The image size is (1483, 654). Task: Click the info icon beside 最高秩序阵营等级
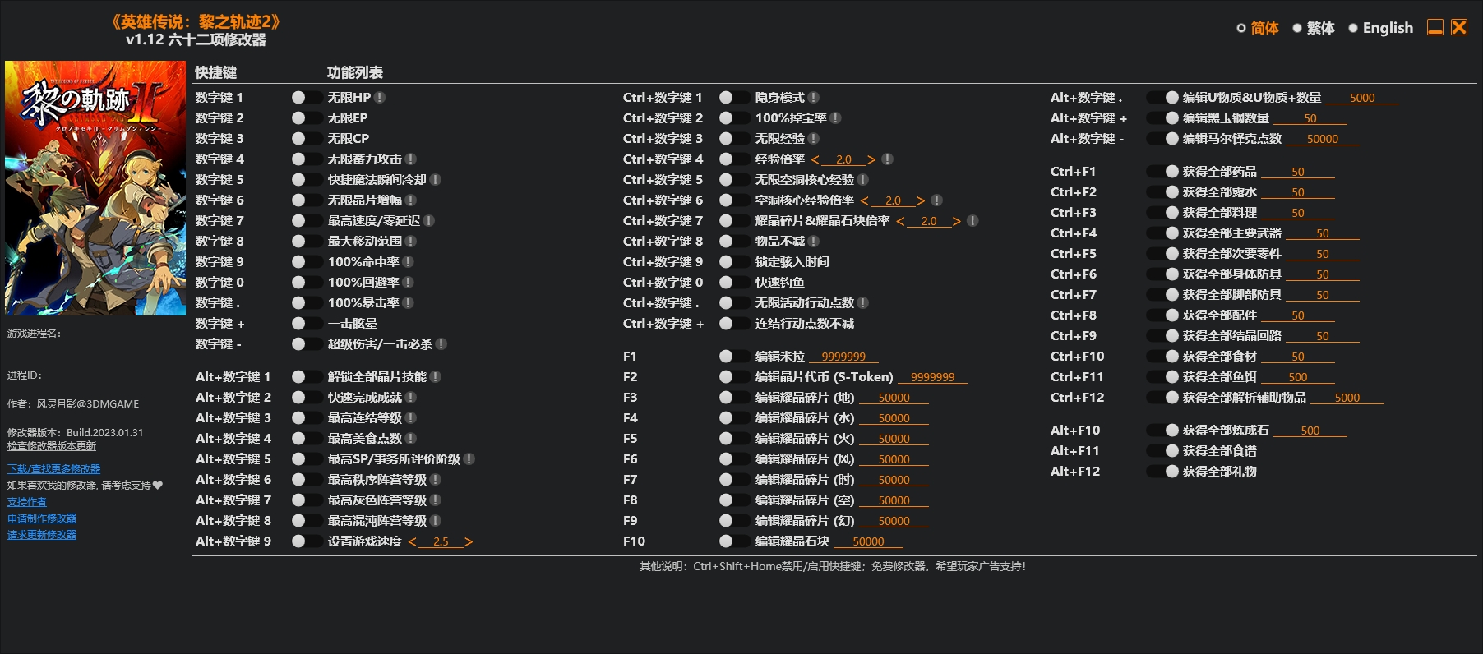click(x=435, y=479)
